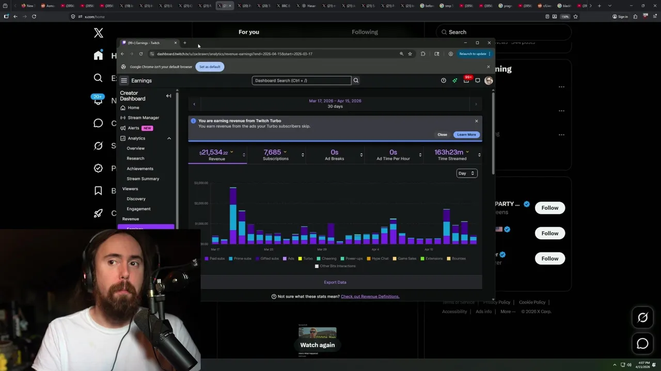Image resolution: width=661 pixels, height=371 pixels.
Task: Open Stream Summary sidebar item
Action: [143, 179]
